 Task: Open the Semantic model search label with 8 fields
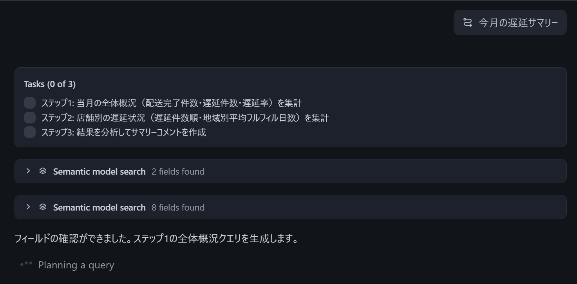tap(99, 207)
